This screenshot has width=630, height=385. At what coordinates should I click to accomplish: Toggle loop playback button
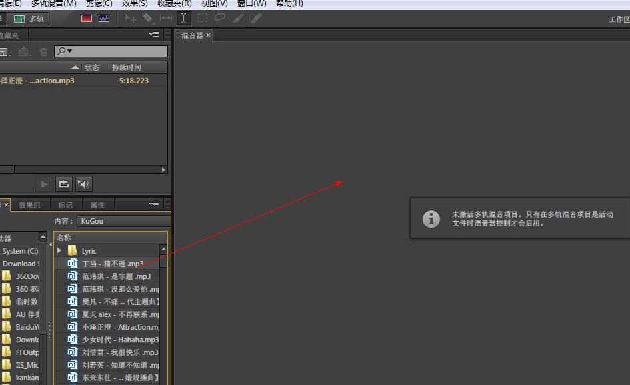point(64,184)
